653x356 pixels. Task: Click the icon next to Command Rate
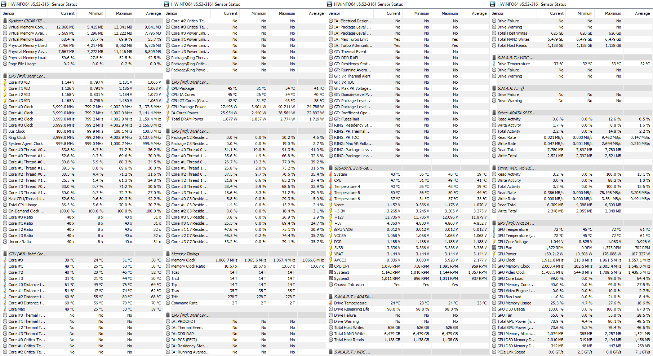(168, 303)
